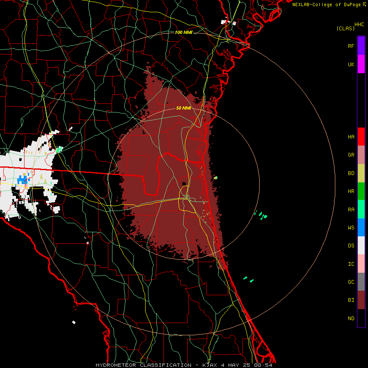Click the DS legend label
Viewport: 368px width, 368px height.
coord(351,246)
